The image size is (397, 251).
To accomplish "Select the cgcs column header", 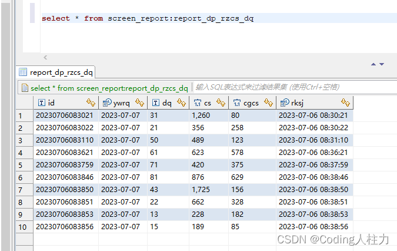I will tap(252, 103).
